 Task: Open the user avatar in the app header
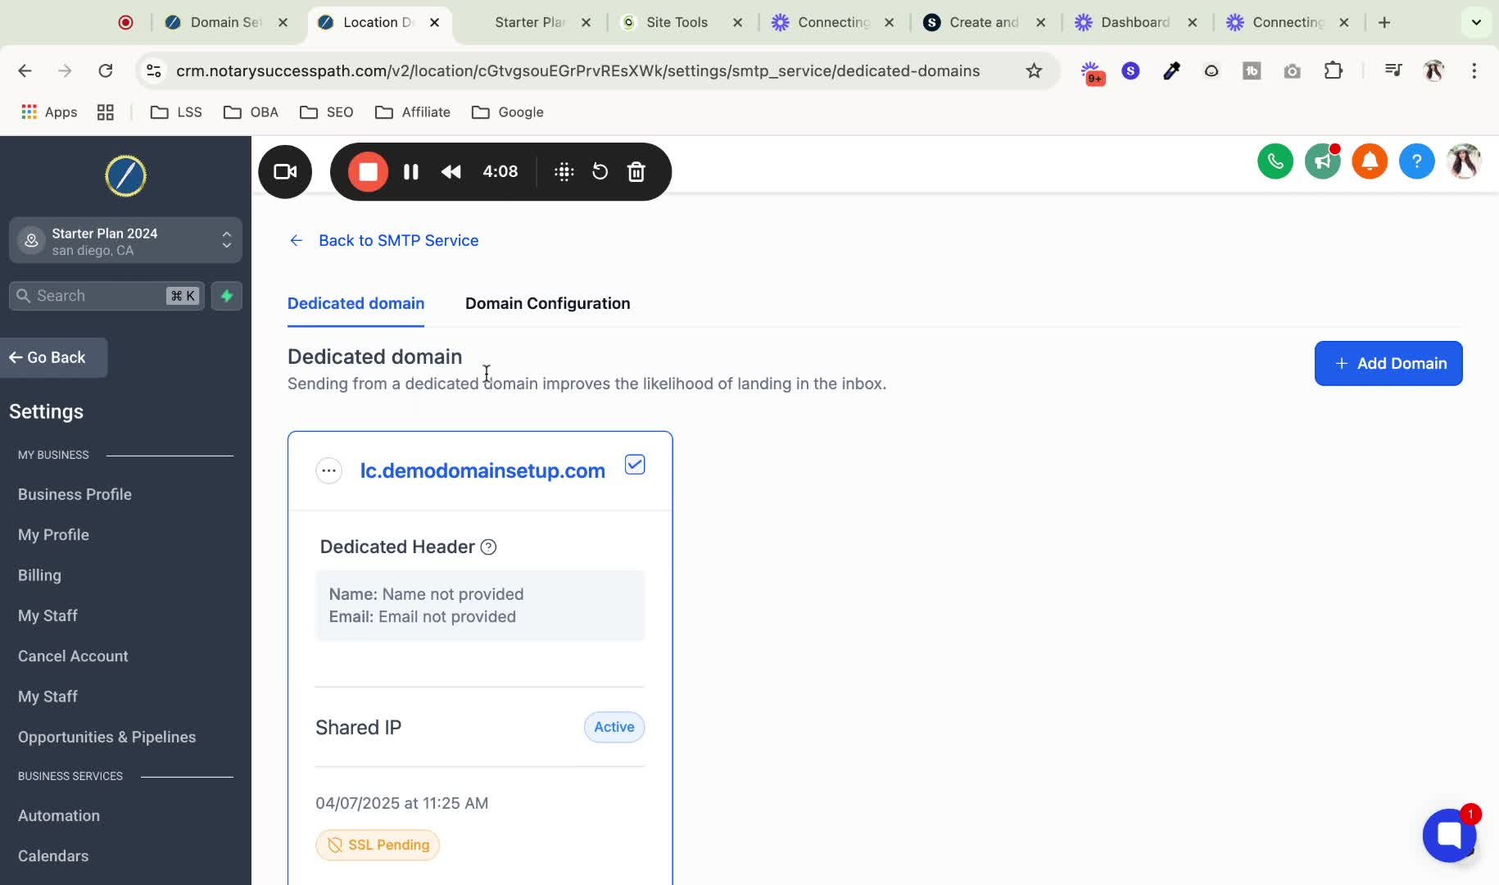pos(1464,161)
